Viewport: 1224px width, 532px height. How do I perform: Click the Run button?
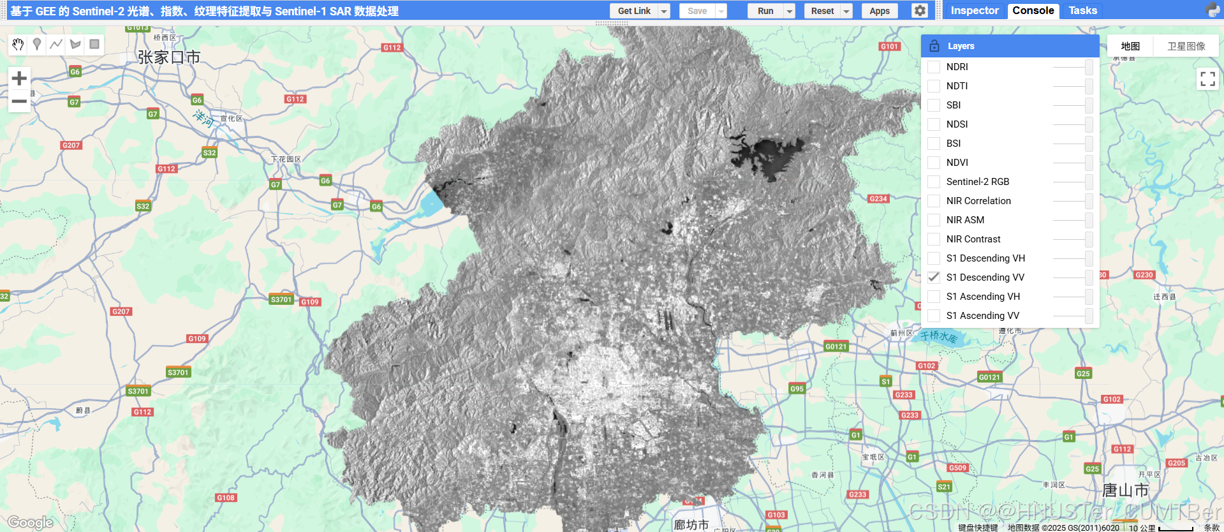coord(765,11)
